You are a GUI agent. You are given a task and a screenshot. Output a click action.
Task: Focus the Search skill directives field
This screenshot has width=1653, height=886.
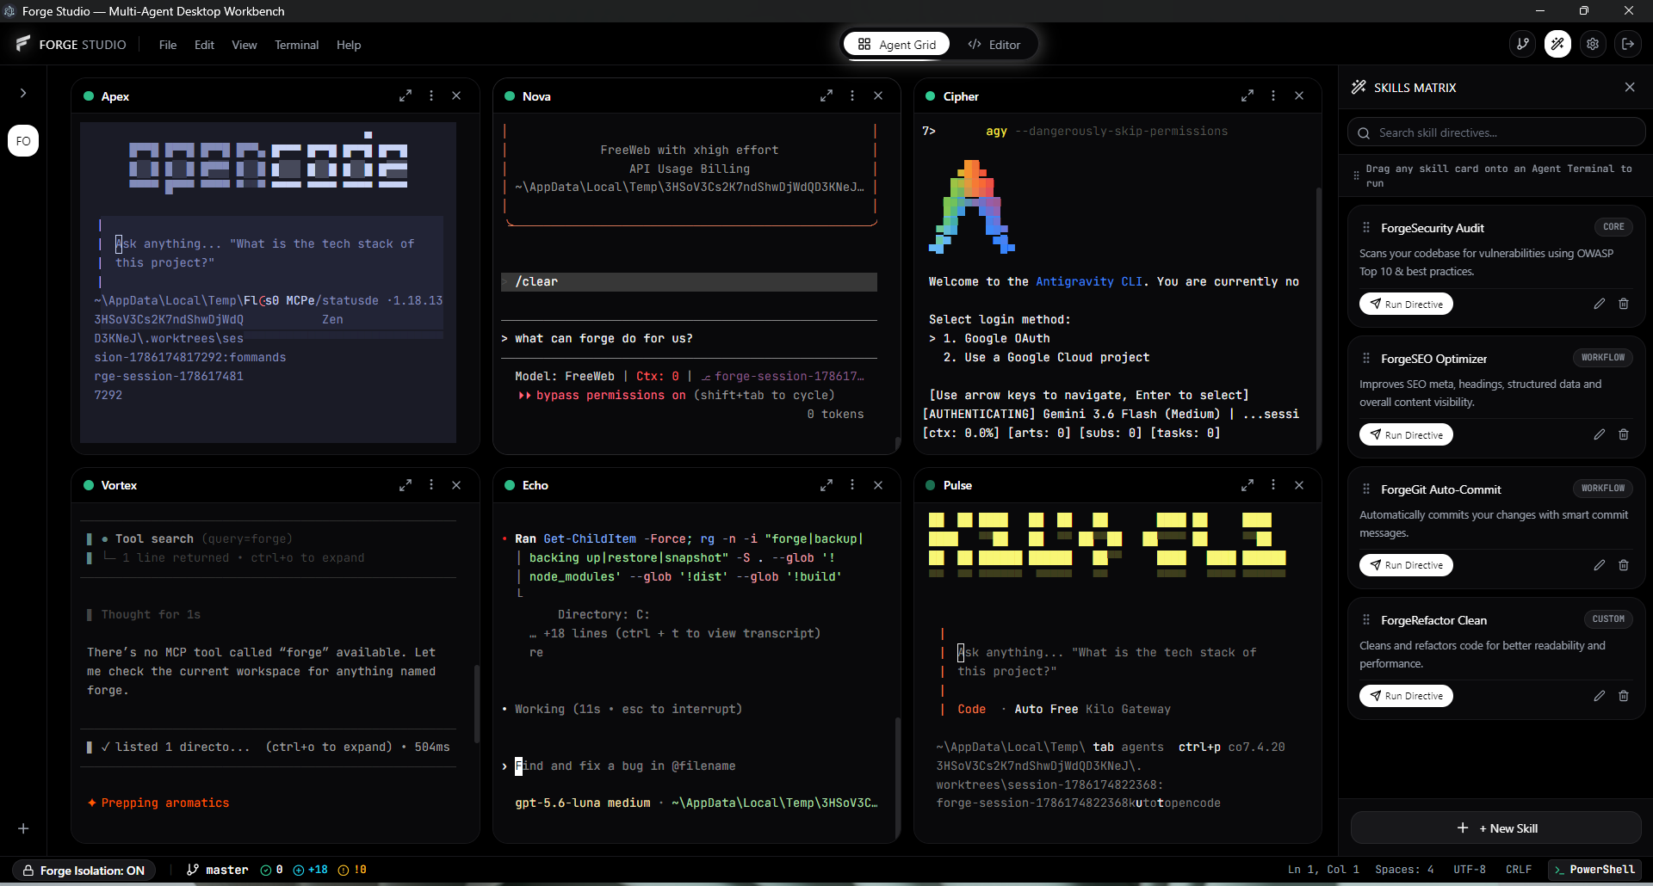tap(1496, 132)
